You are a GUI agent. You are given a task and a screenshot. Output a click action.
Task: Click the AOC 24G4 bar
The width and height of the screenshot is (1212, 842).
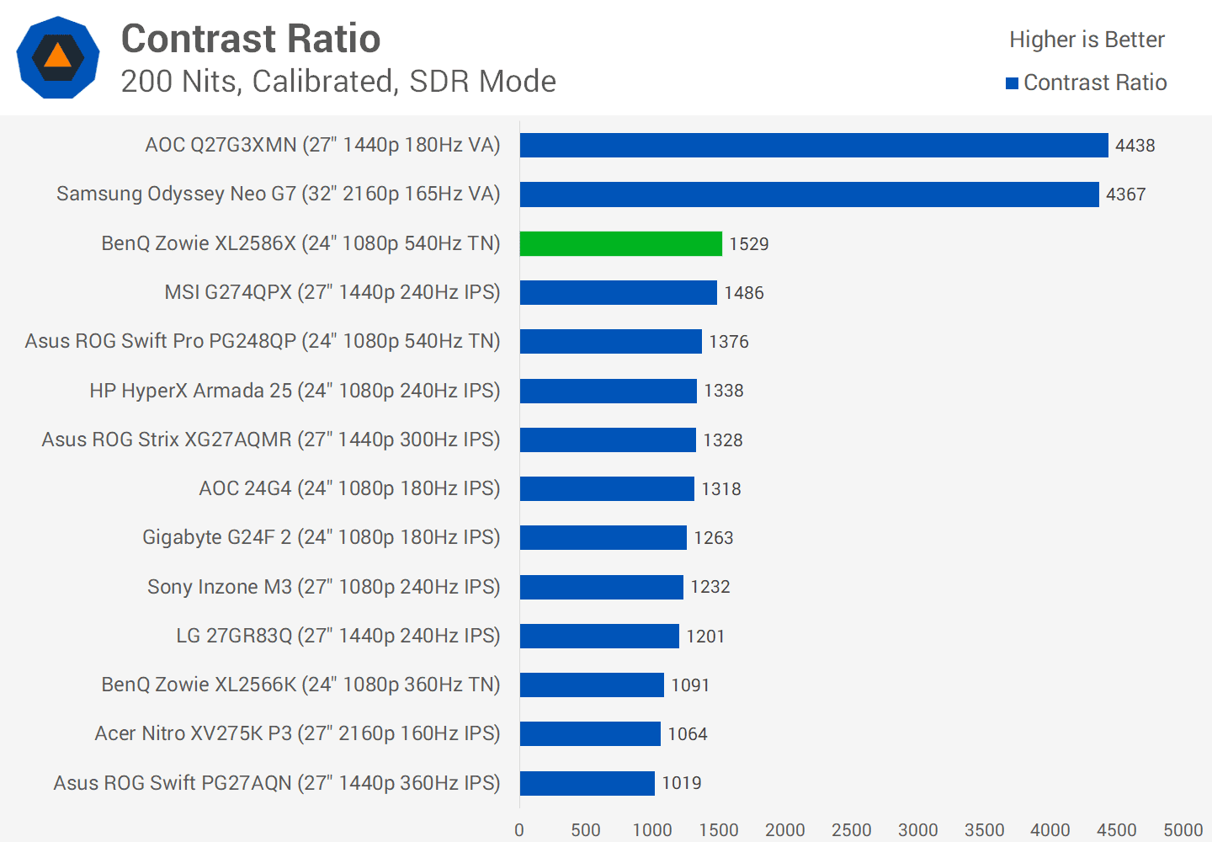tap(607, 488)
